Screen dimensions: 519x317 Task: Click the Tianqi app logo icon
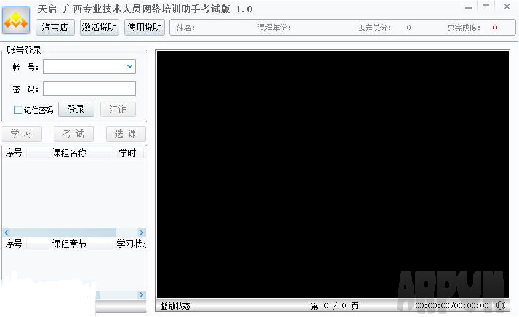16,20
